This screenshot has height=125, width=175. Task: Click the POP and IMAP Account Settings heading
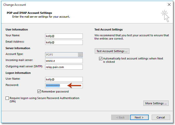tap(29, 13)
